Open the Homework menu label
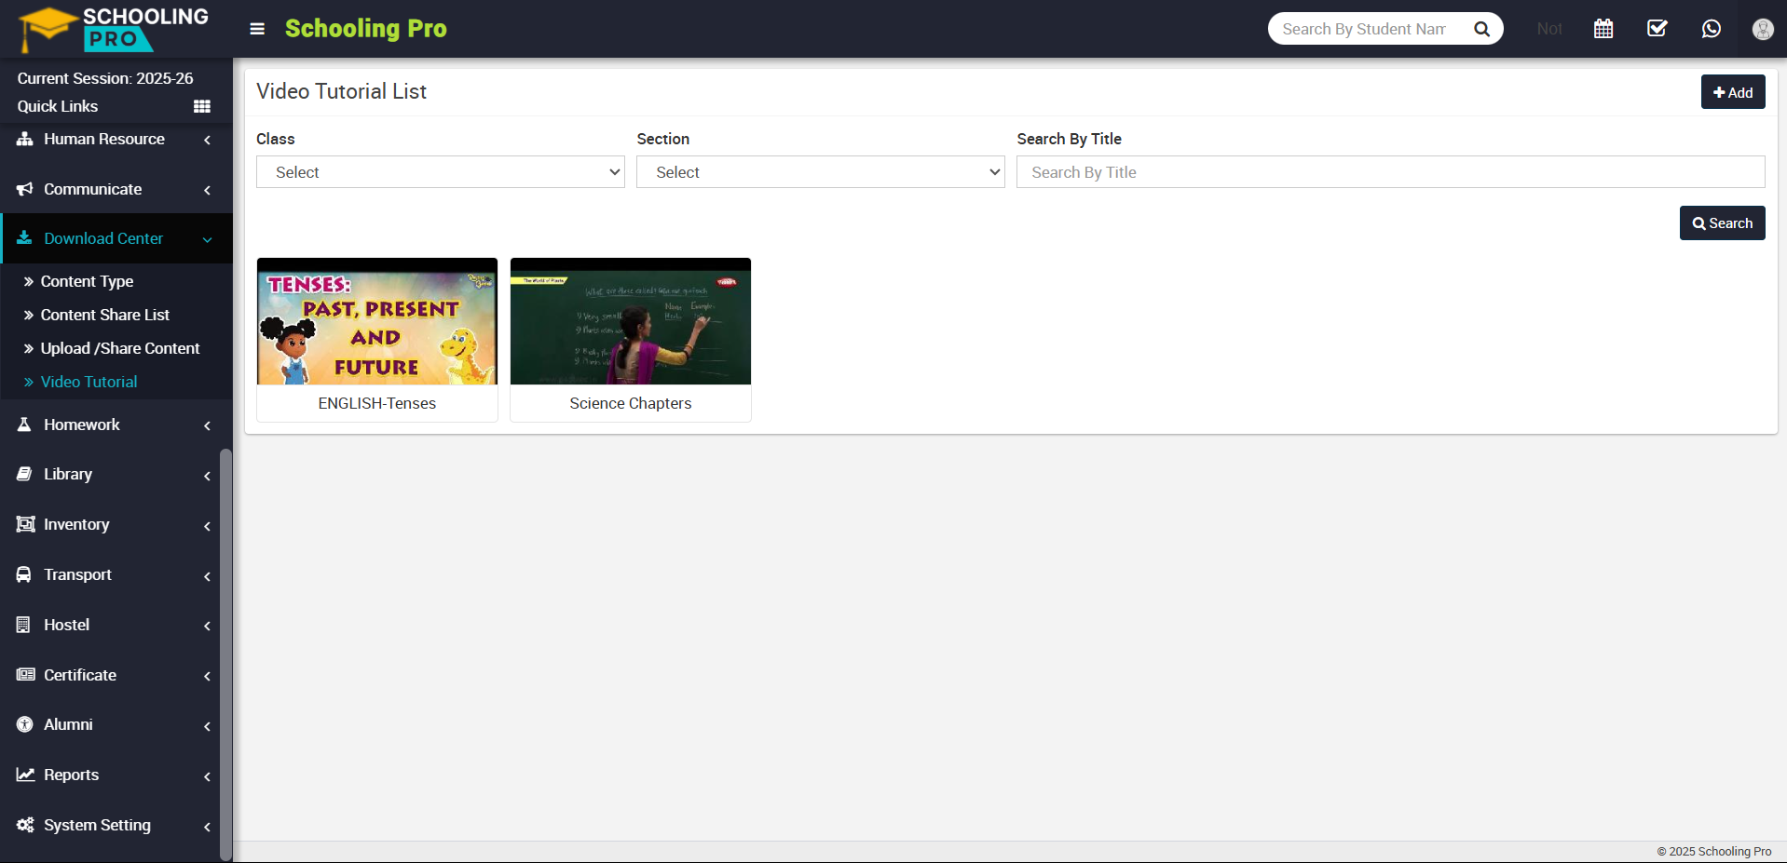The width and height of the screenshot is (1787, 863). (82, 425)
